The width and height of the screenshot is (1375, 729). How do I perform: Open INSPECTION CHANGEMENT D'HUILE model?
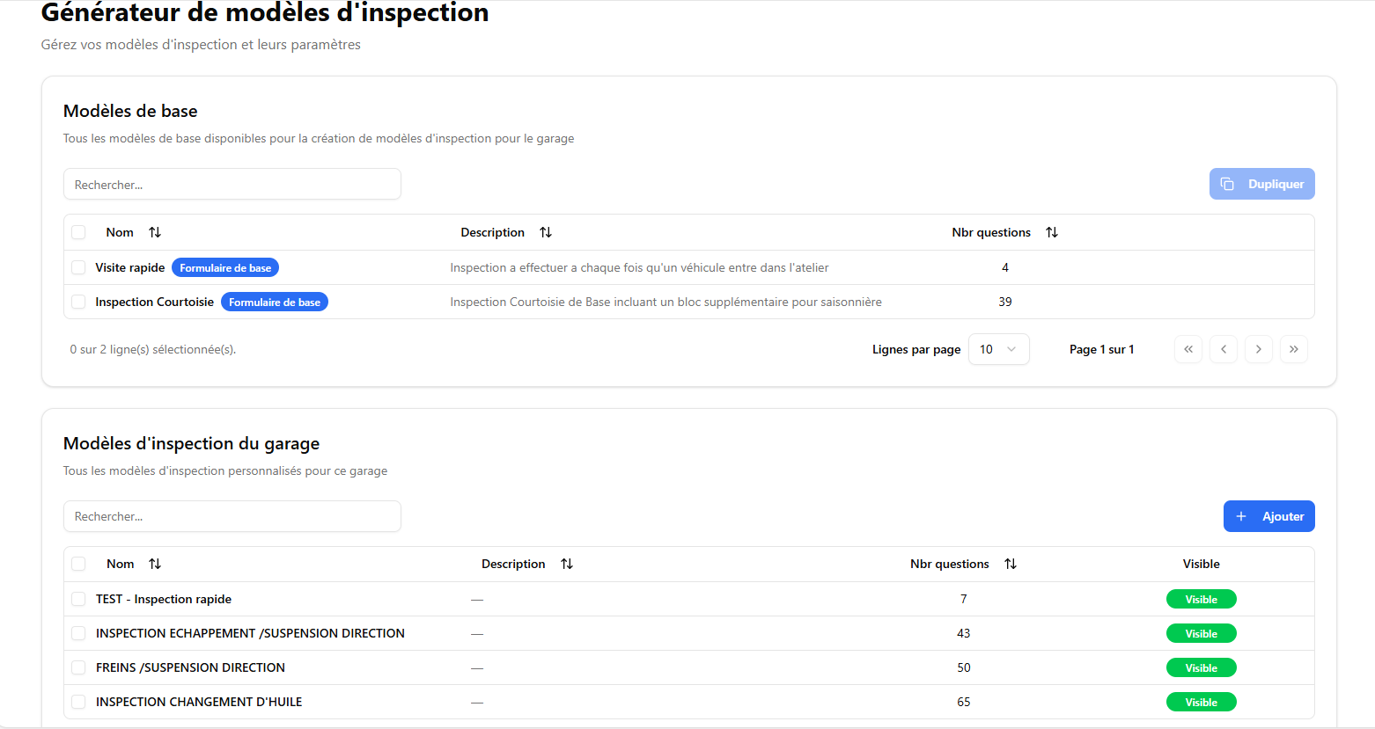(199, 702)
